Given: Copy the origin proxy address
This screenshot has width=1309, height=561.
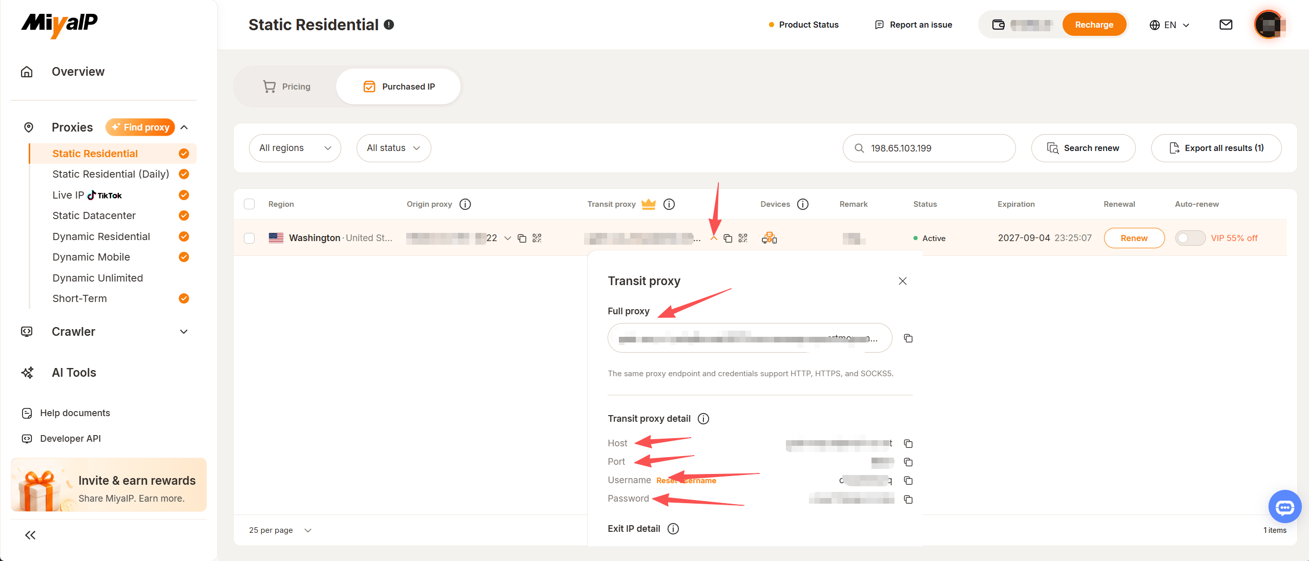Looking at the screenshot, I should coord(522,238).
